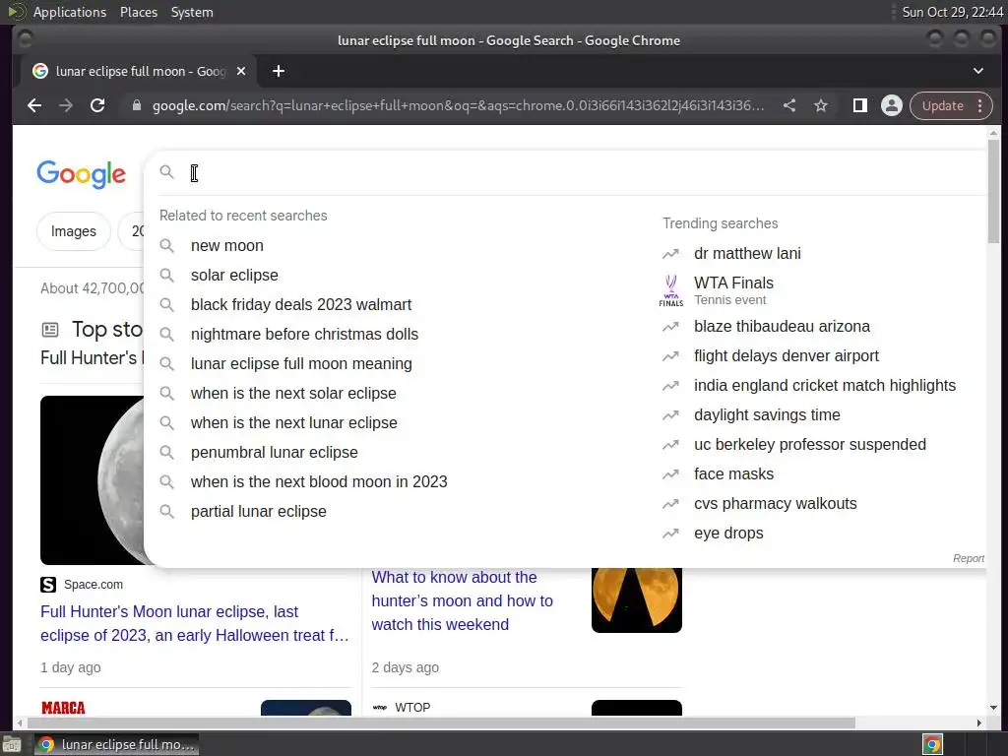Open the Places menu

tap(138, 12)
